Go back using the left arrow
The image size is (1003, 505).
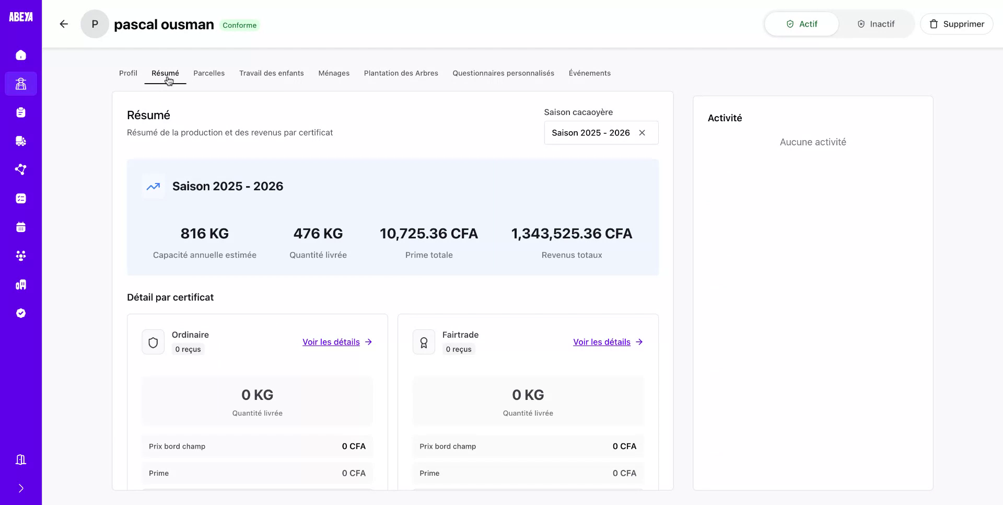[x=64, y=24]
